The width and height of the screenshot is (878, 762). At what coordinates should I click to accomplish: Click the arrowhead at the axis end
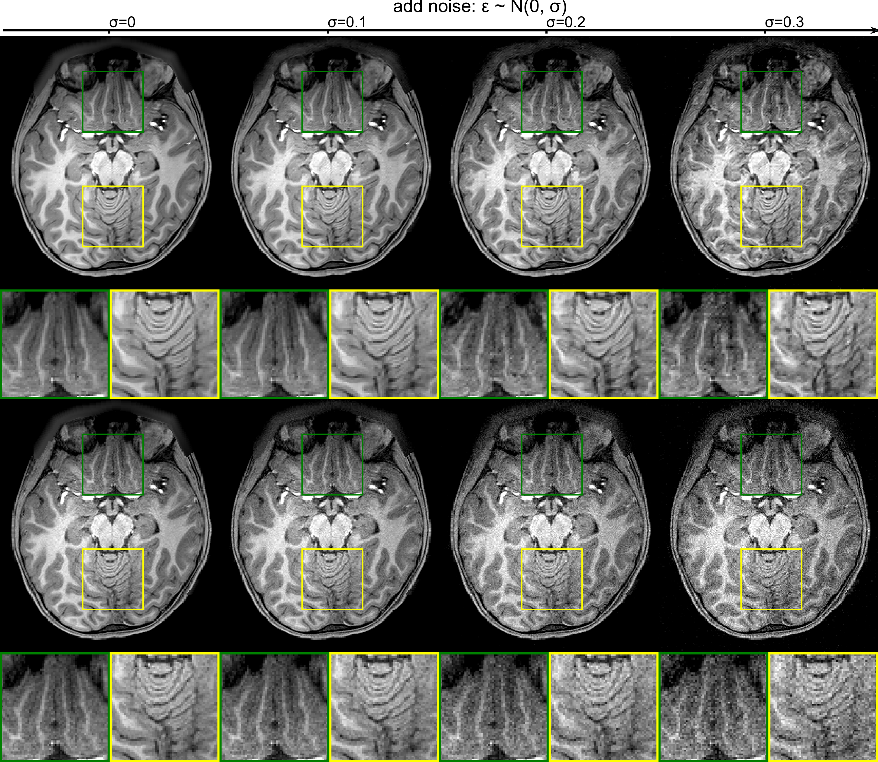[x=874, y=31]
